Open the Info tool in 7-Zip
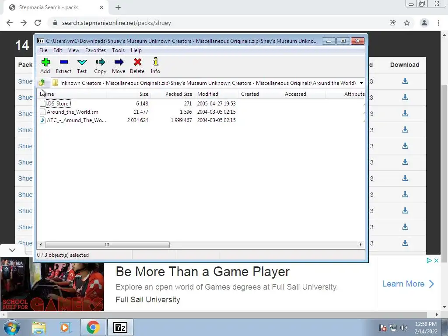448x336 pixels. pyautogui.click(x=155, y=66)
